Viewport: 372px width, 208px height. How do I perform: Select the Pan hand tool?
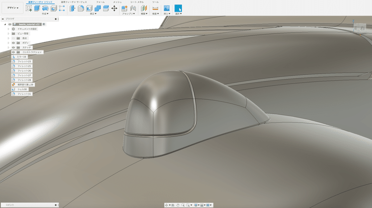point(178,205)
